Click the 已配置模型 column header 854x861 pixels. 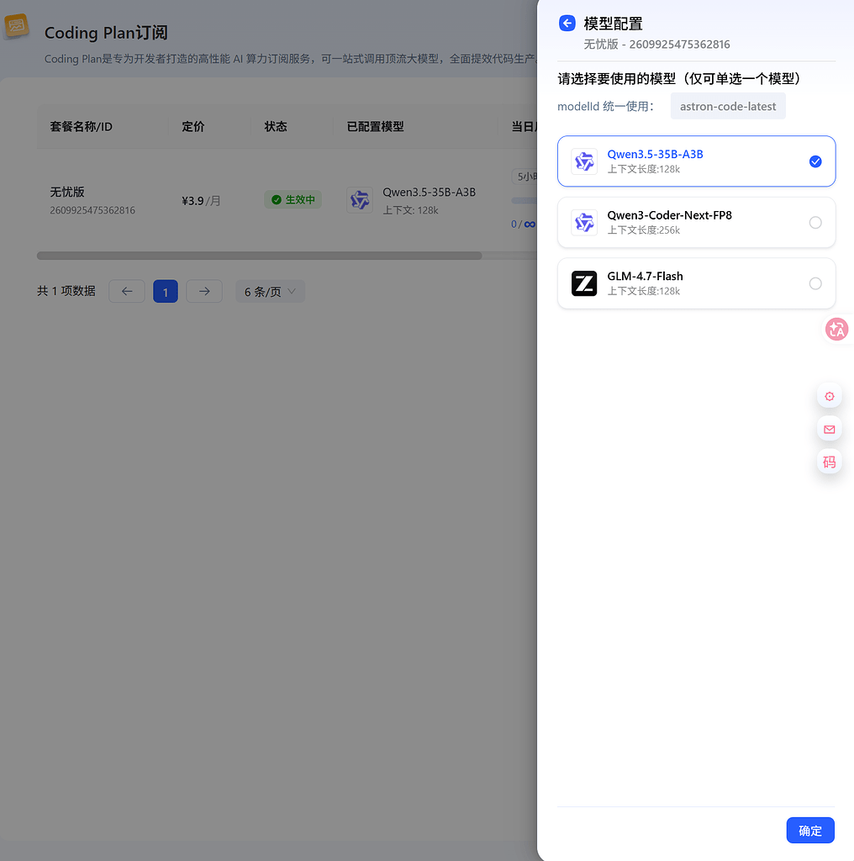[x=376, y=127]
